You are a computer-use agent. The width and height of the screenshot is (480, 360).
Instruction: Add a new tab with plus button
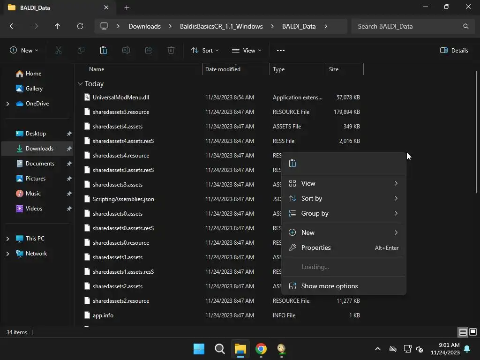pyautogui.click(x=127, y=7)
